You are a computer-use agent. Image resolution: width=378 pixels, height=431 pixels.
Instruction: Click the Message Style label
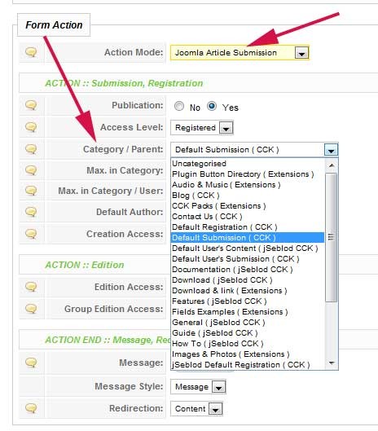(129, 386)
